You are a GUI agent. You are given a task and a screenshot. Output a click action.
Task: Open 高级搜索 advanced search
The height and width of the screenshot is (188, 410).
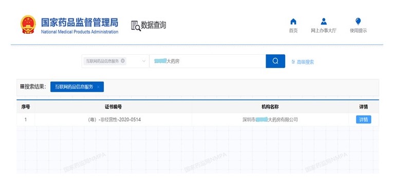click(x=303, y=62)
